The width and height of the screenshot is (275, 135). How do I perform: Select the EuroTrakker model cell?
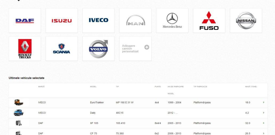coord(97,103)
